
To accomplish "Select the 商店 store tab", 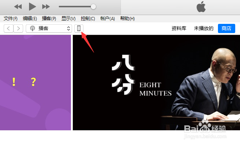I will coord(226,29).
